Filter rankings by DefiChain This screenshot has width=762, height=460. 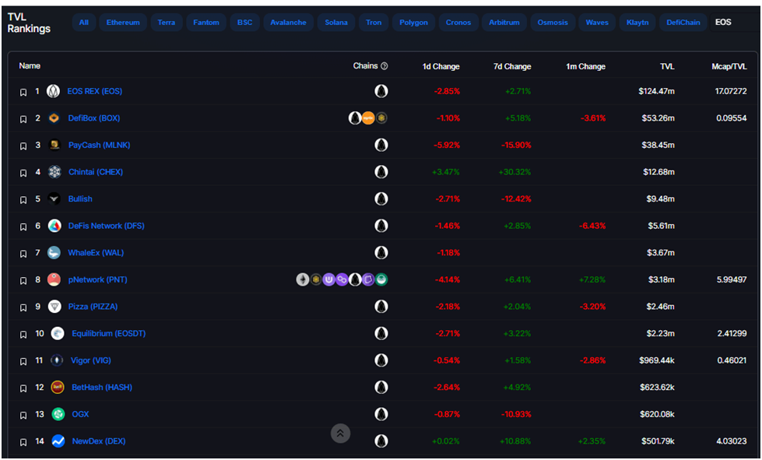[x=683, y=23]
